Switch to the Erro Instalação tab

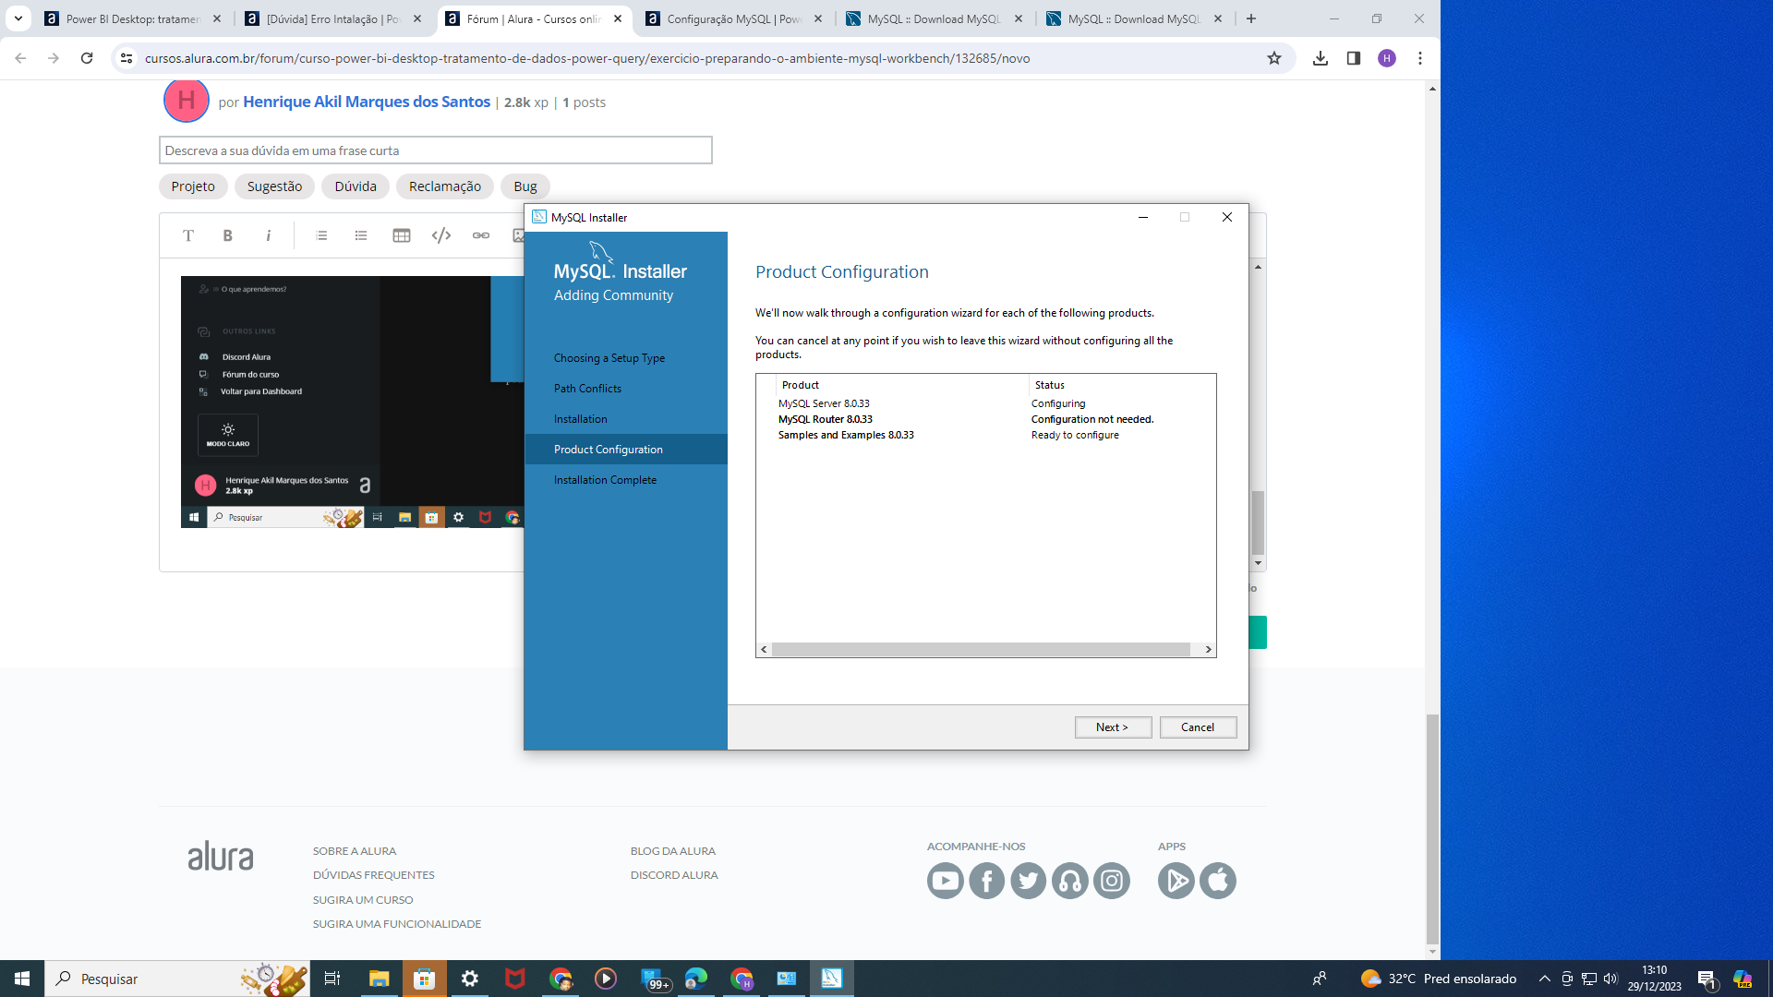click(333, 18)
